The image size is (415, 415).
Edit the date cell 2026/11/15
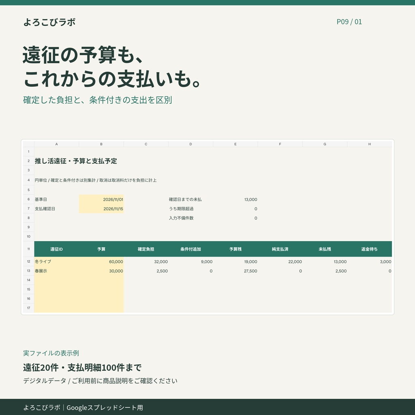[101, 209]
